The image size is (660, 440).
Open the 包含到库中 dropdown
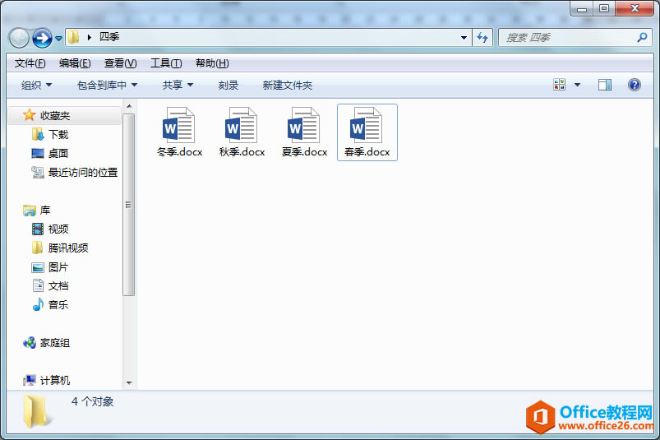[x=108, y=85]
